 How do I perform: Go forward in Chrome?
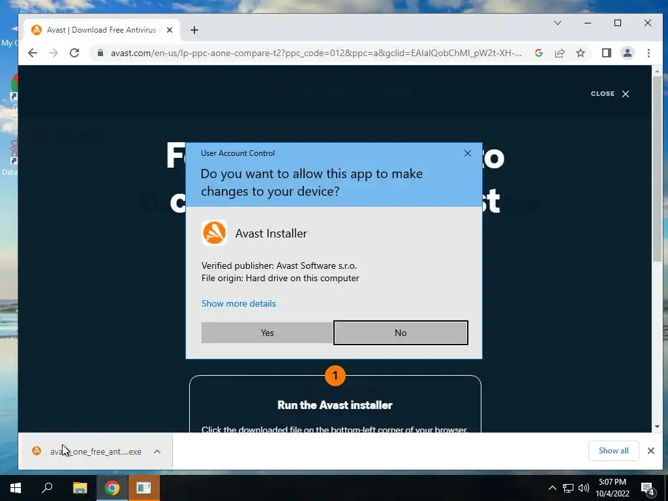(x=53, y=53)
